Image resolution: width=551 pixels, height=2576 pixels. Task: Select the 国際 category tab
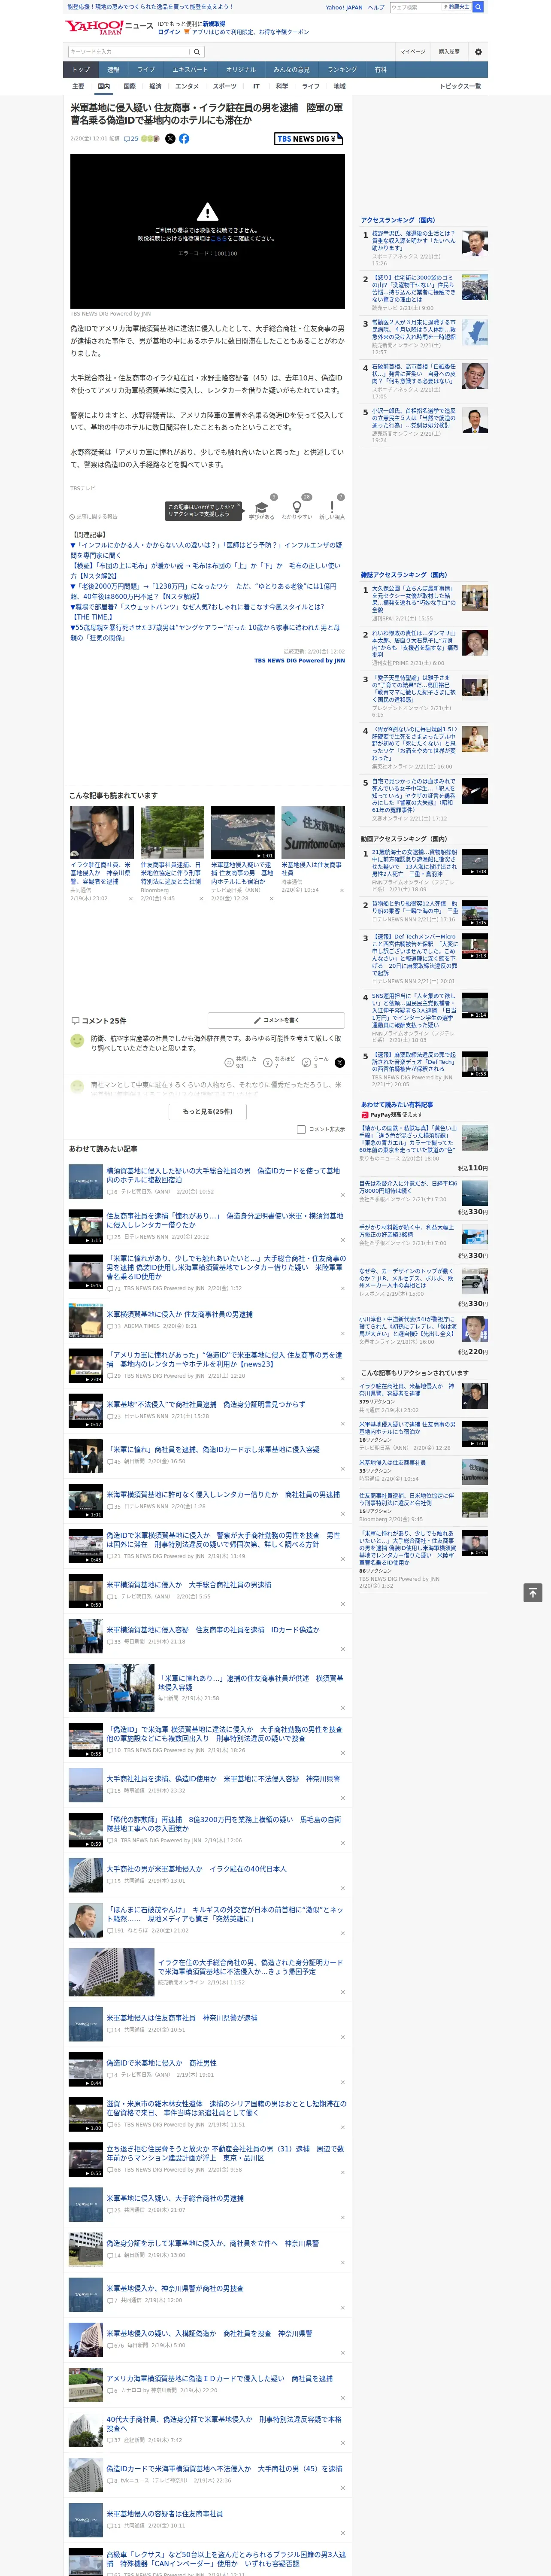(x=129, y=86)
